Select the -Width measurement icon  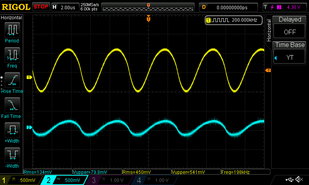[x=12, y=155]
